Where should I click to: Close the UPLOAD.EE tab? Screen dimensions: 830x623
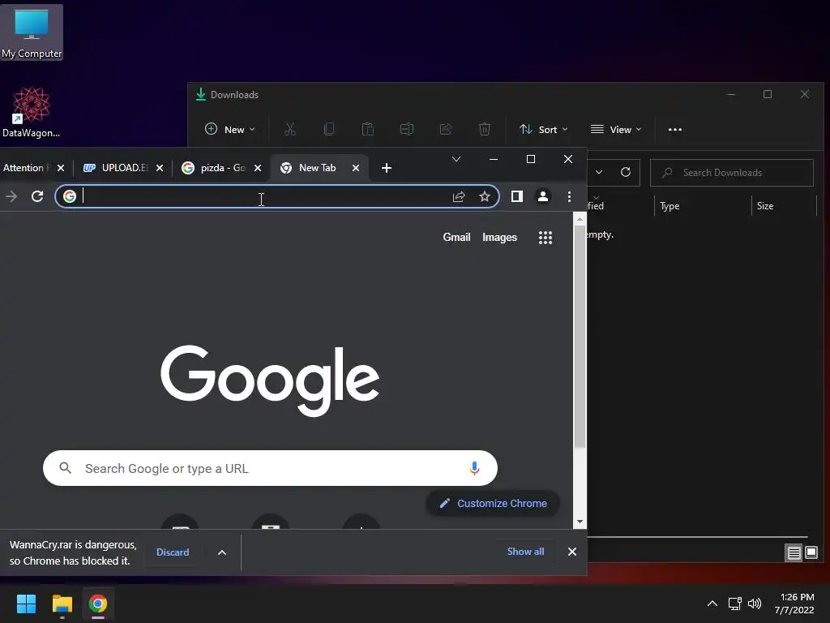click(160, 168)
